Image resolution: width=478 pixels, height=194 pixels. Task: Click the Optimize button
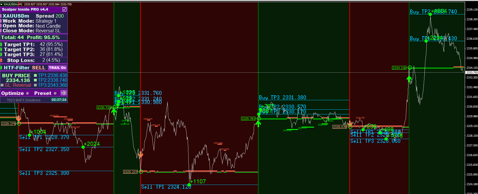pyautogui.click(x=12, y=93)
